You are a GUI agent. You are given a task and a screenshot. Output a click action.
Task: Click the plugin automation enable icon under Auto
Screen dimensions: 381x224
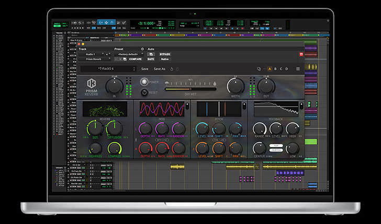[151, 54]
